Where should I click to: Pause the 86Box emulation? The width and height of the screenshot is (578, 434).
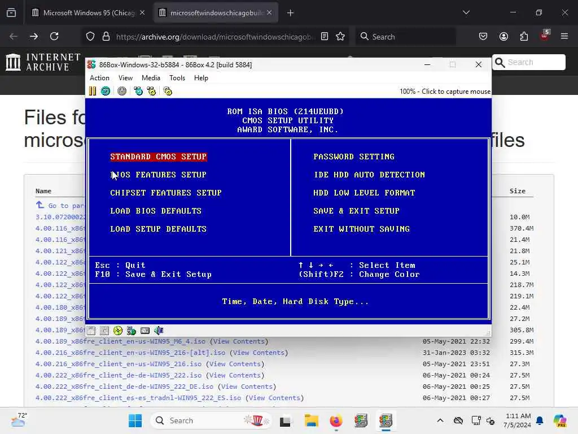(x=93, y=91)
